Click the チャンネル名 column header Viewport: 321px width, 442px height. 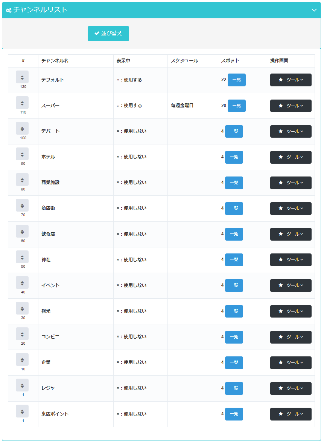click(x=55, y=61)
